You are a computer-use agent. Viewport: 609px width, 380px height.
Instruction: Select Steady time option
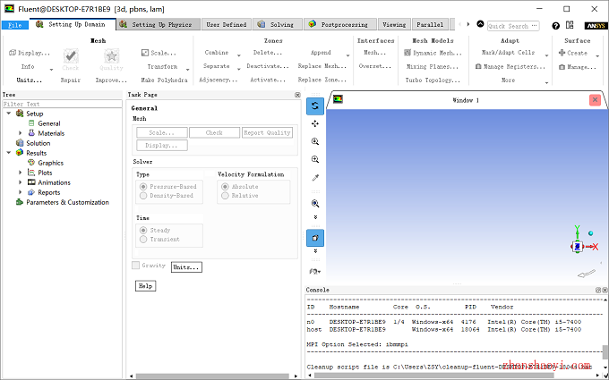click(x=143, y=231)
